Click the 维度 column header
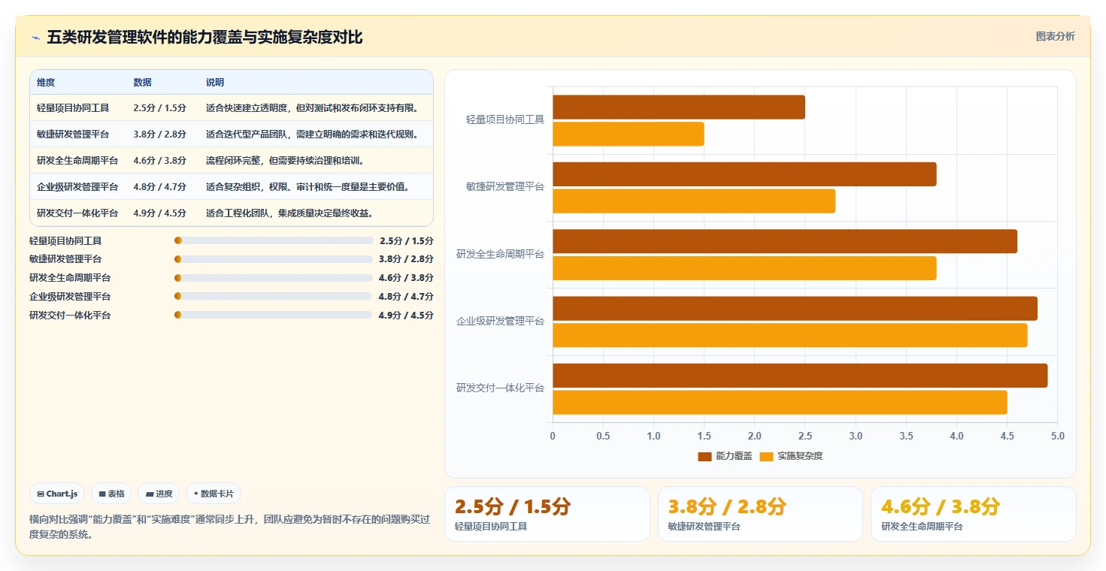The image size is (1106, 571). [x=46, y=83]
